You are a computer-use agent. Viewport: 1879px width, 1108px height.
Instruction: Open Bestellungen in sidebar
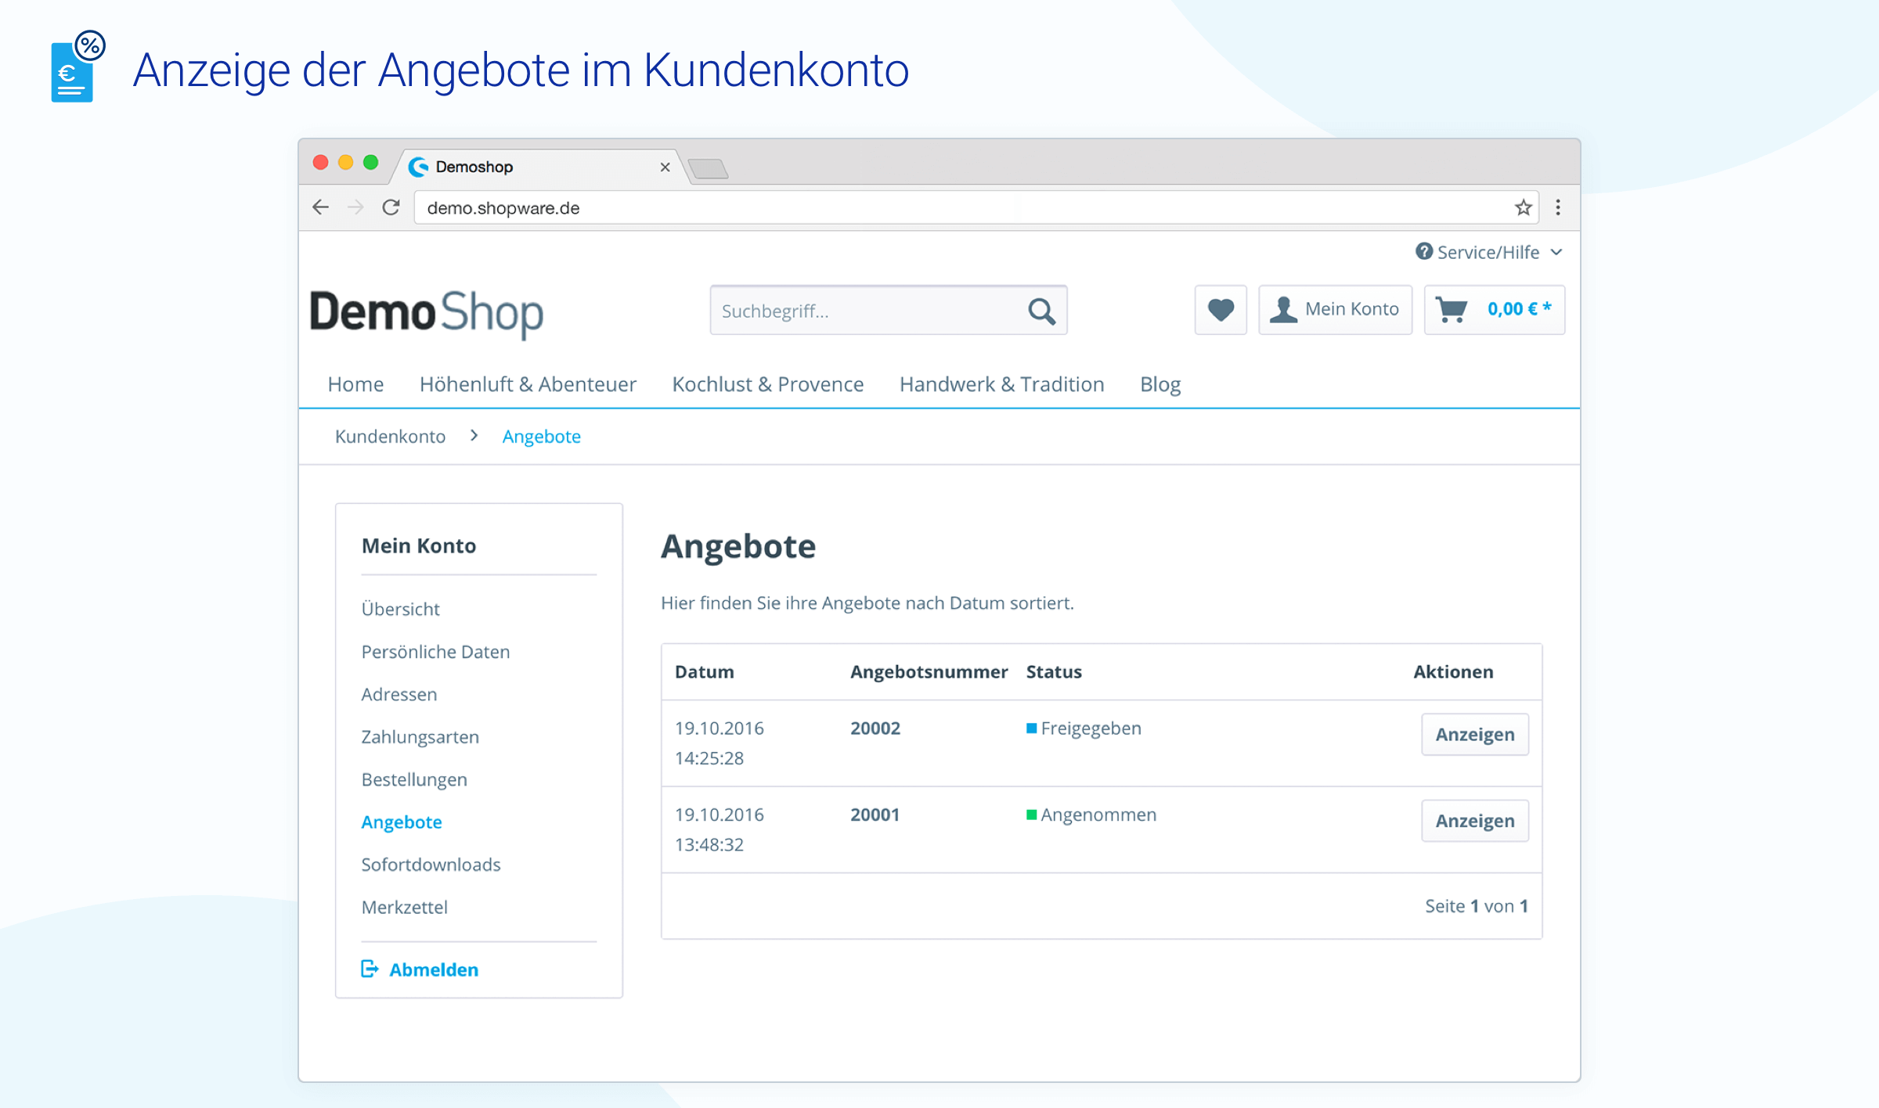pos(414,779)
